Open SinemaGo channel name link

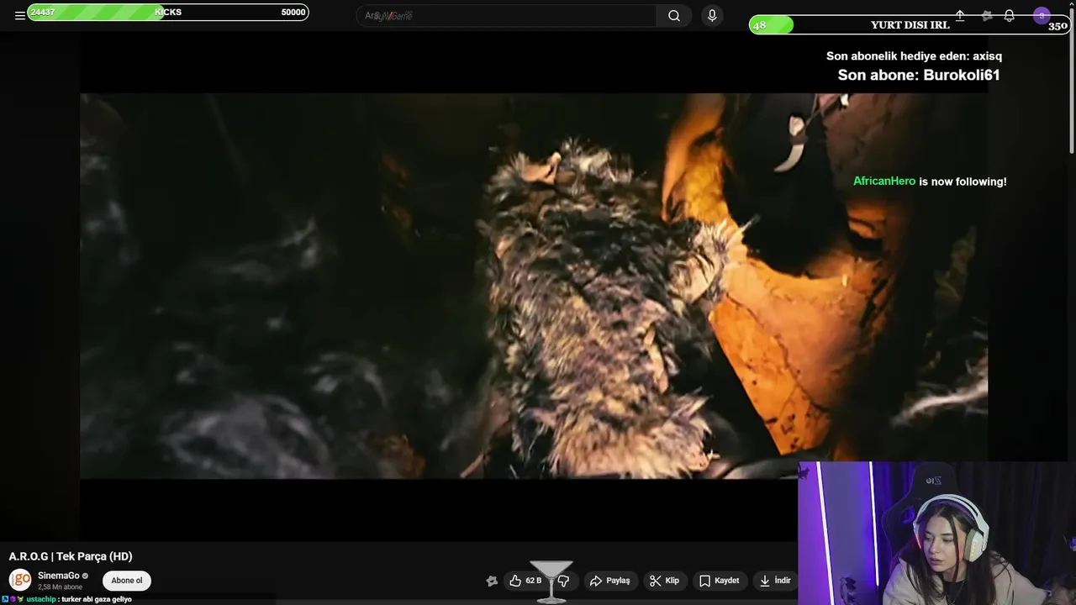[x=58, y=576]
